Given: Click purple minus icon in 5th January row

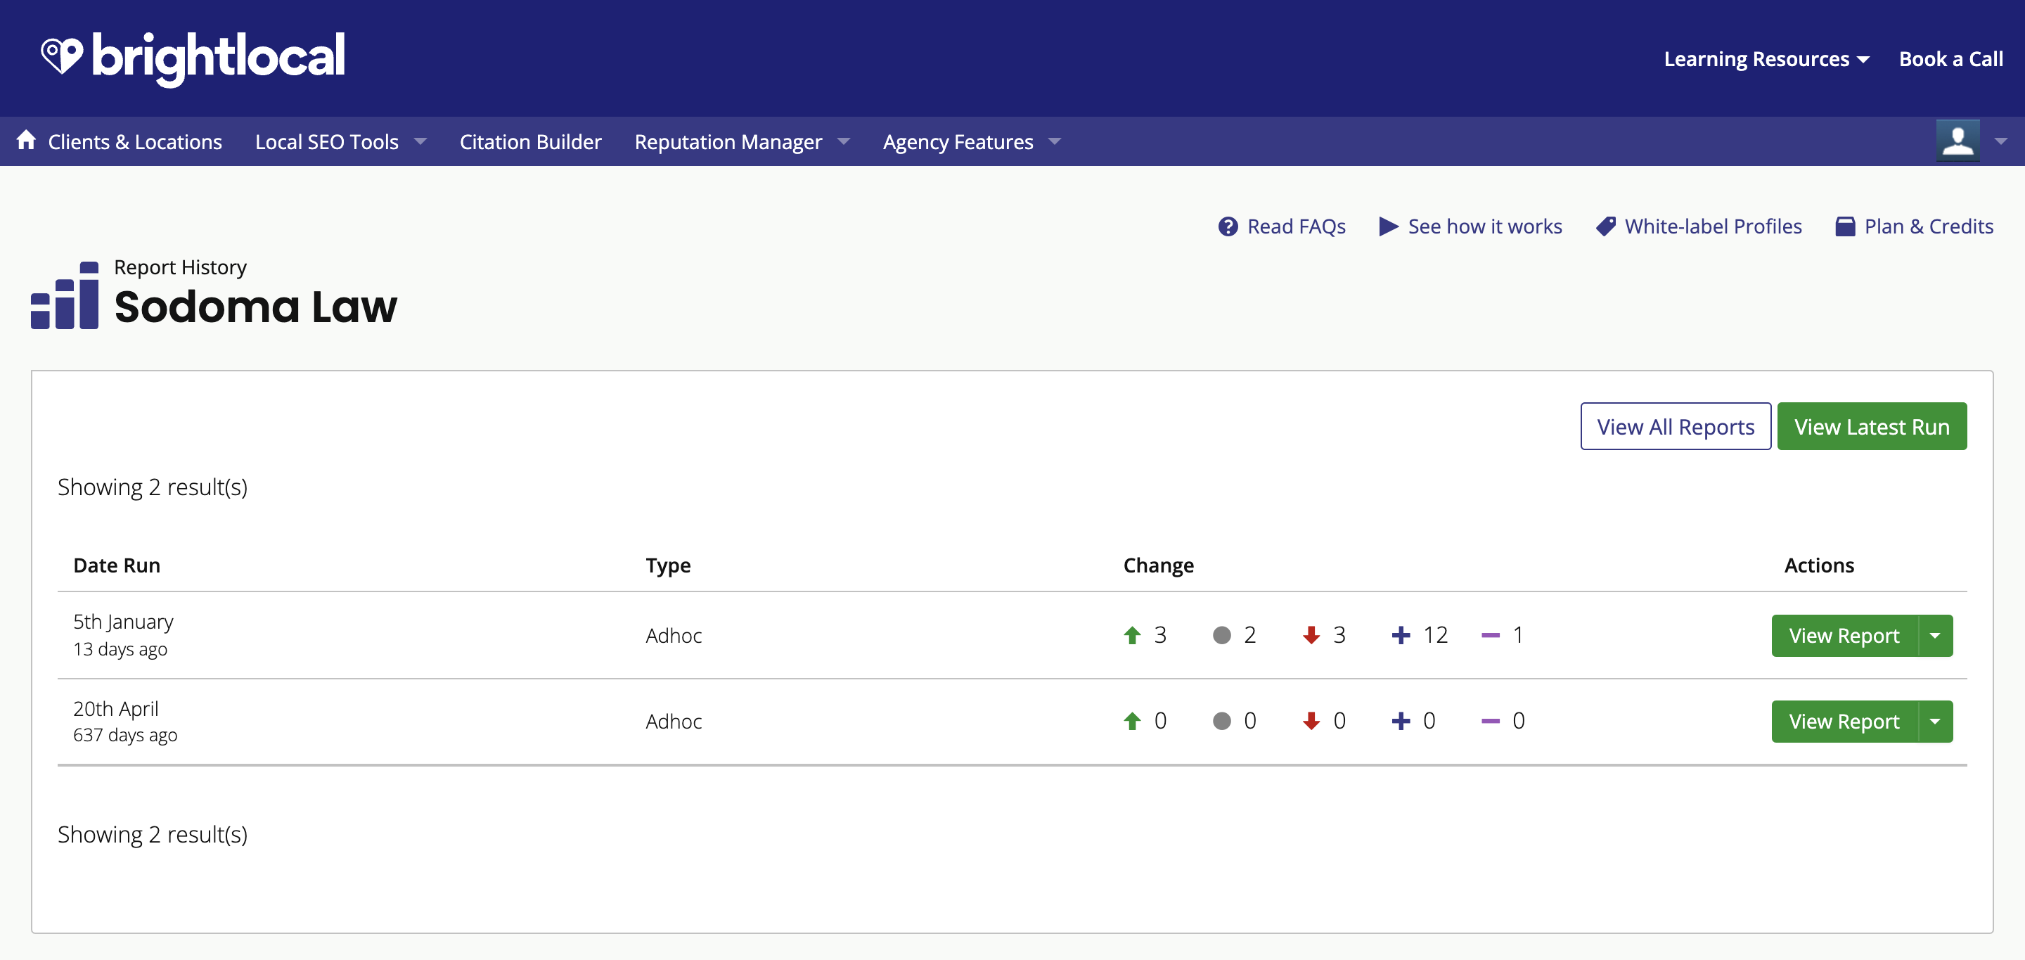Looking at the screenshot, I should pos(1491,634).
